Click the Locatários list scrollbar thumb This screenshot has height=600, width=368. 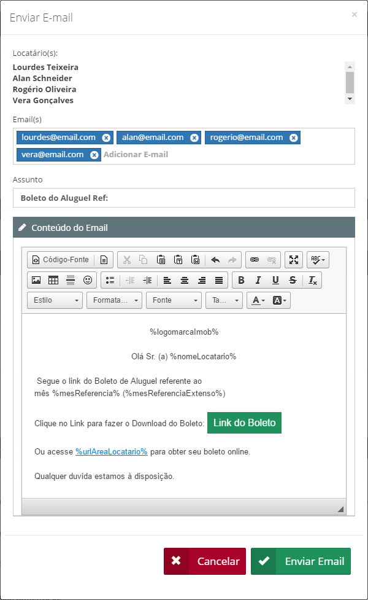[350, 82]
